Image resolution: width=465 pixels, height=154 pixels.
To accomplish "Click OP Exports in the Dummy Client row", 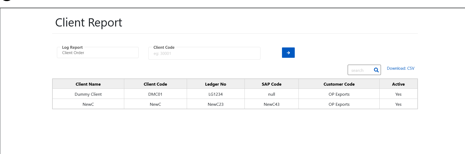I will pos(339,94).
